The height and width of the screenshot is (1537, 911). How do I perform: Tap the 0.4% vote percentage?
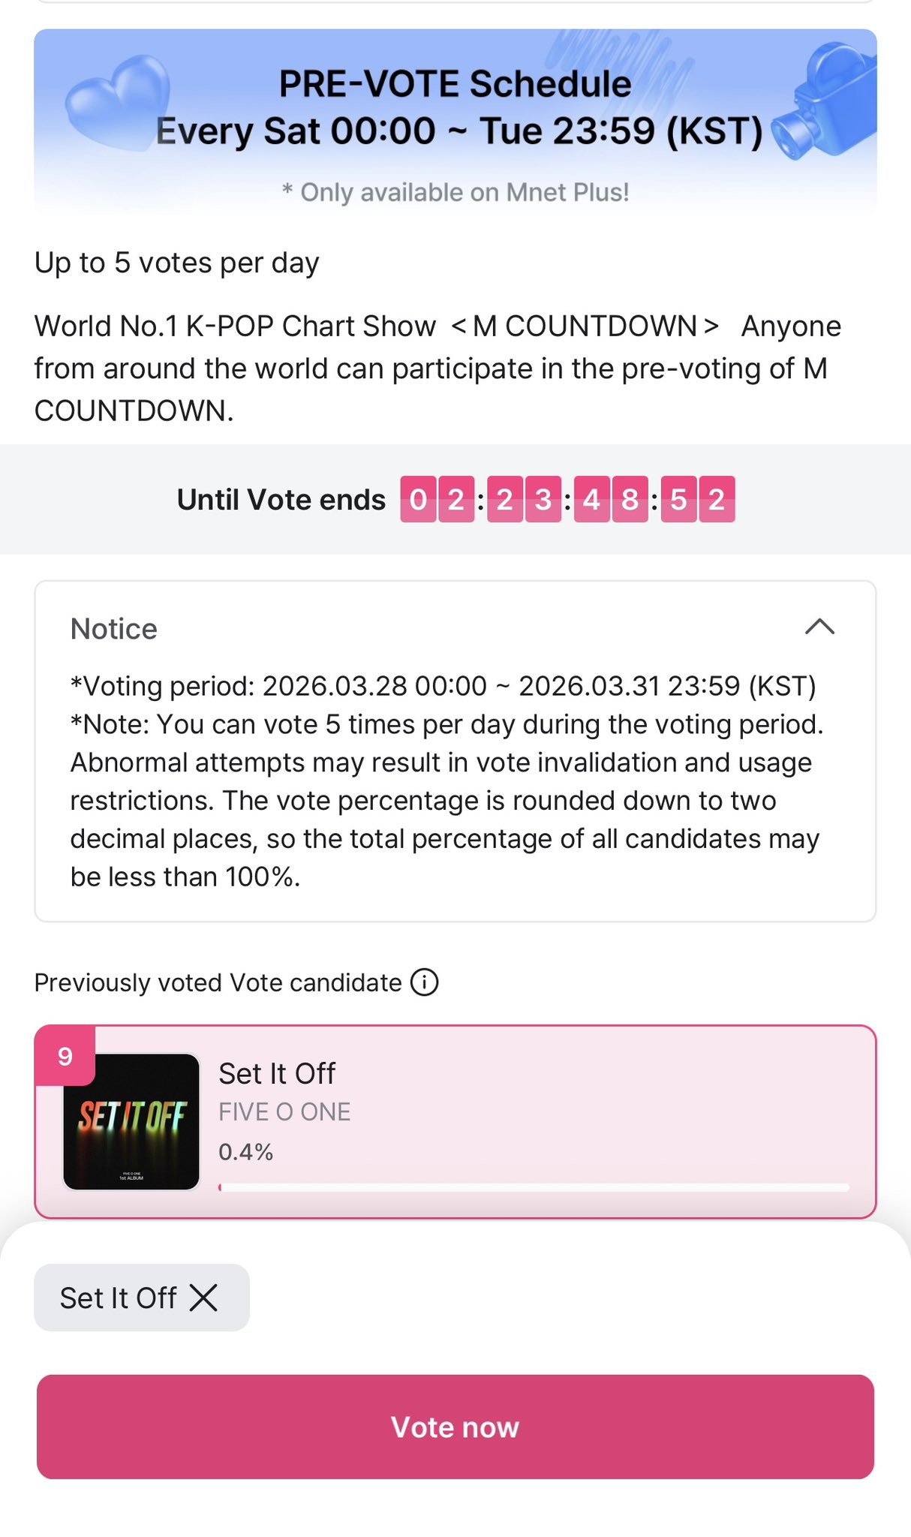(x=246, y=1151)
